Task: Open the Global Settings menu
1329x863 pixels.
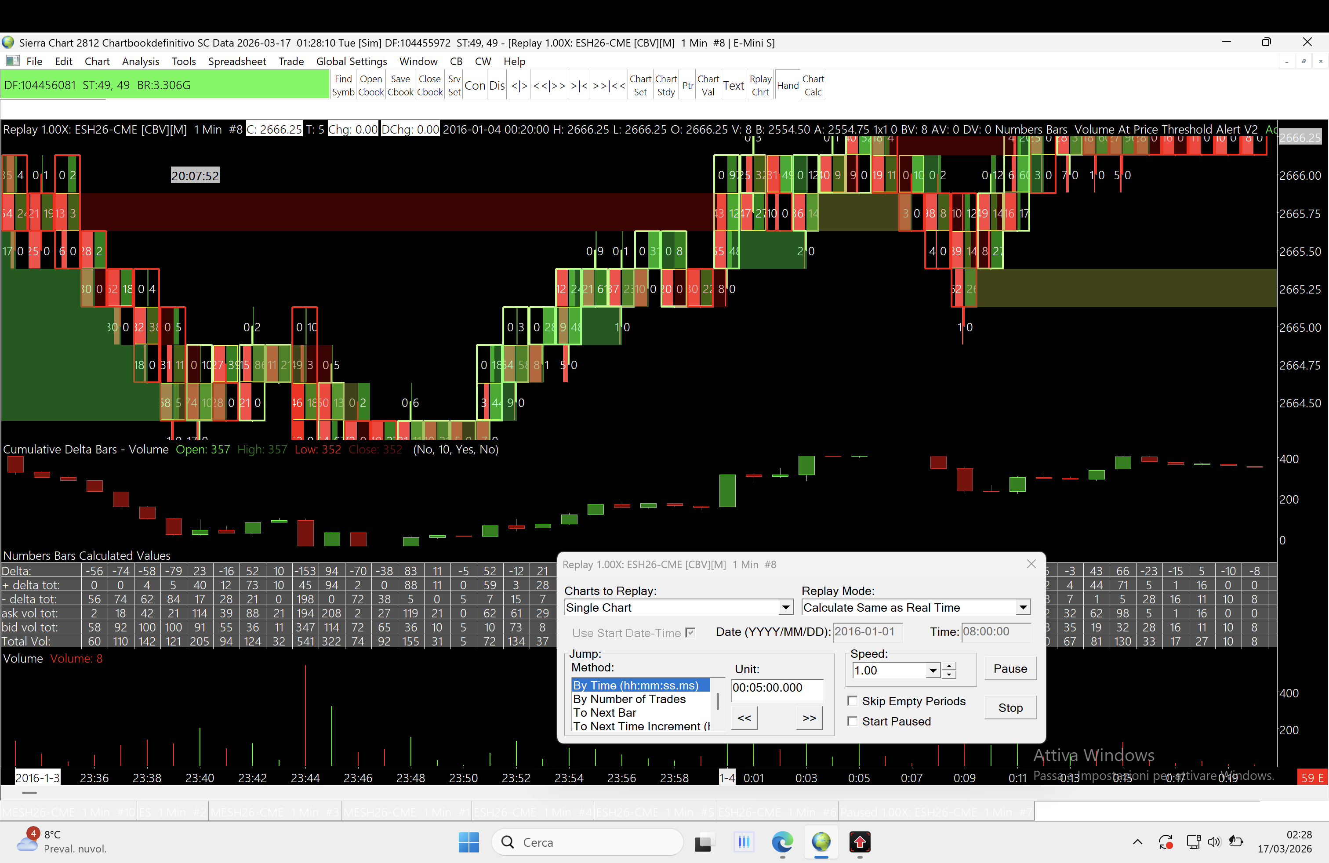Action: point(351,62)
